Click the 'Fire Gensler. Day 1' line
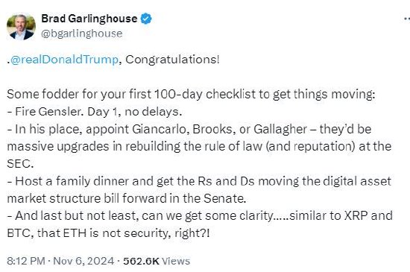This screenshot has height=272, width=410. click(x=95, y=112)
